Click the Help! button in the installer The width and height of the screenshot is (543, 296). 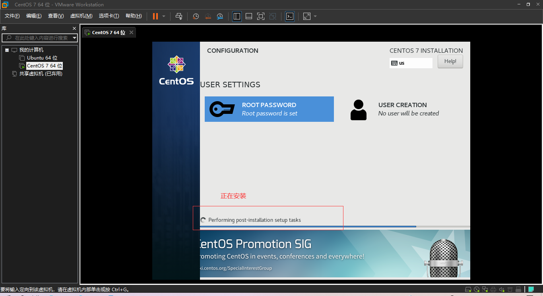click(450, 62)
